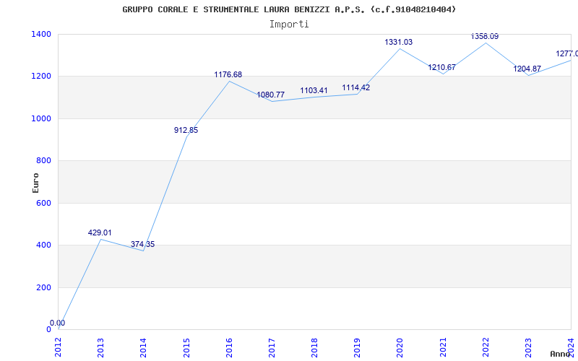Image resolution: width=578 pixels, height=361 pixels.
Task: Click the 0 y-axis tick label
Action: tap(48, 329)
